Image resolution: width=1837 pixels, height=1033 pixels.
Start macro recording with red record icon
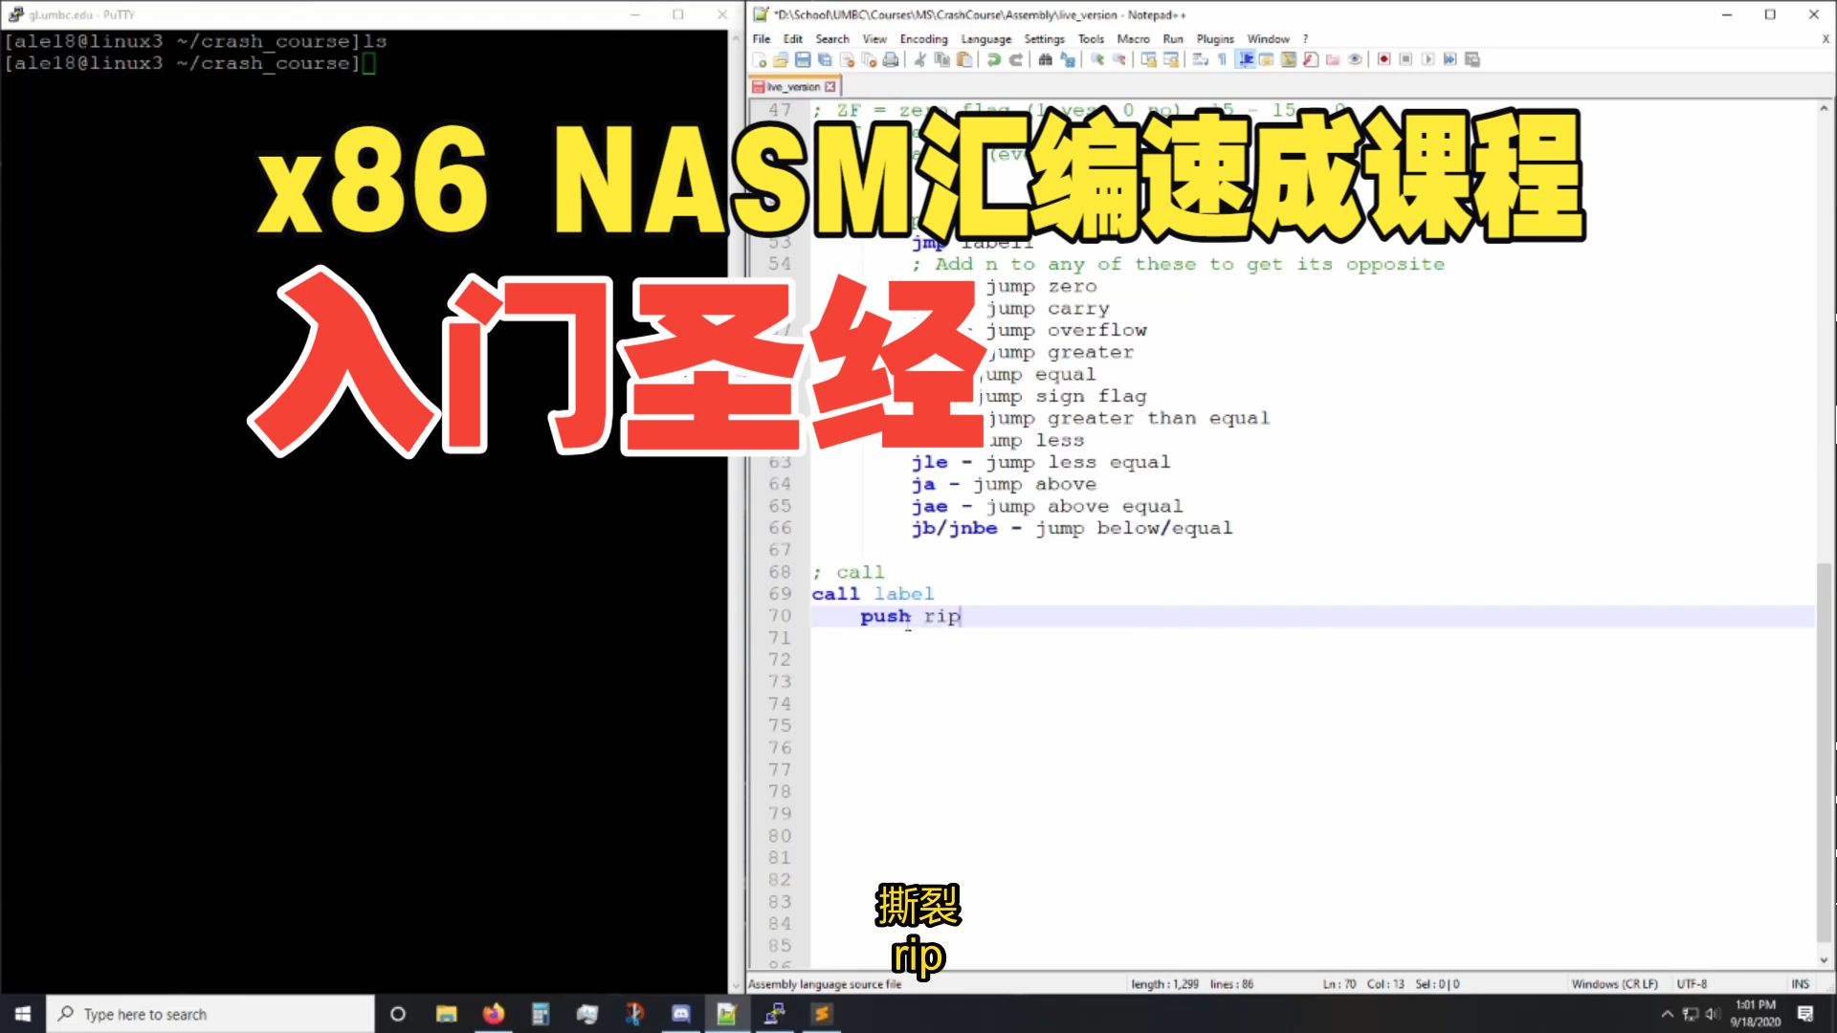click(x=1383, y=59)
